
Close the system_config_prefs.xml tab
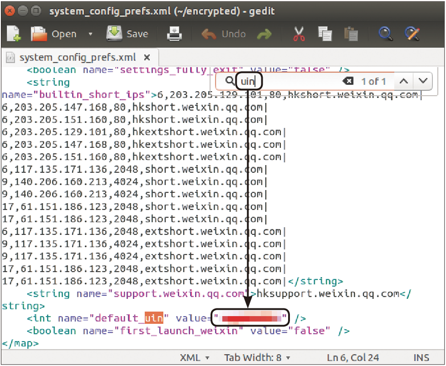coord(147,58)
